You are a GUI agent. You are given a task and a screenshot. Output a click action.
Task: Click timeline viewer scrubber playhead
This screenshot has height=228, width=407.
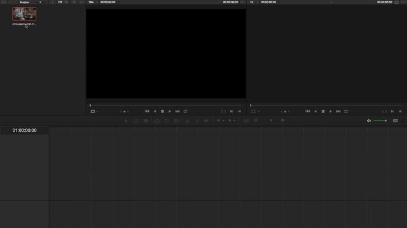point(251,105)
